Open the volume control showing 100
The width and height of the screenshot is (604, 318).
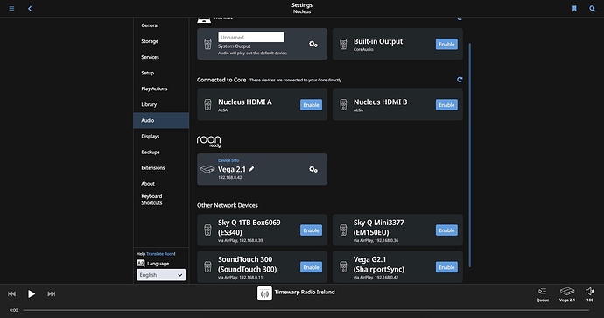coord(590,294)
